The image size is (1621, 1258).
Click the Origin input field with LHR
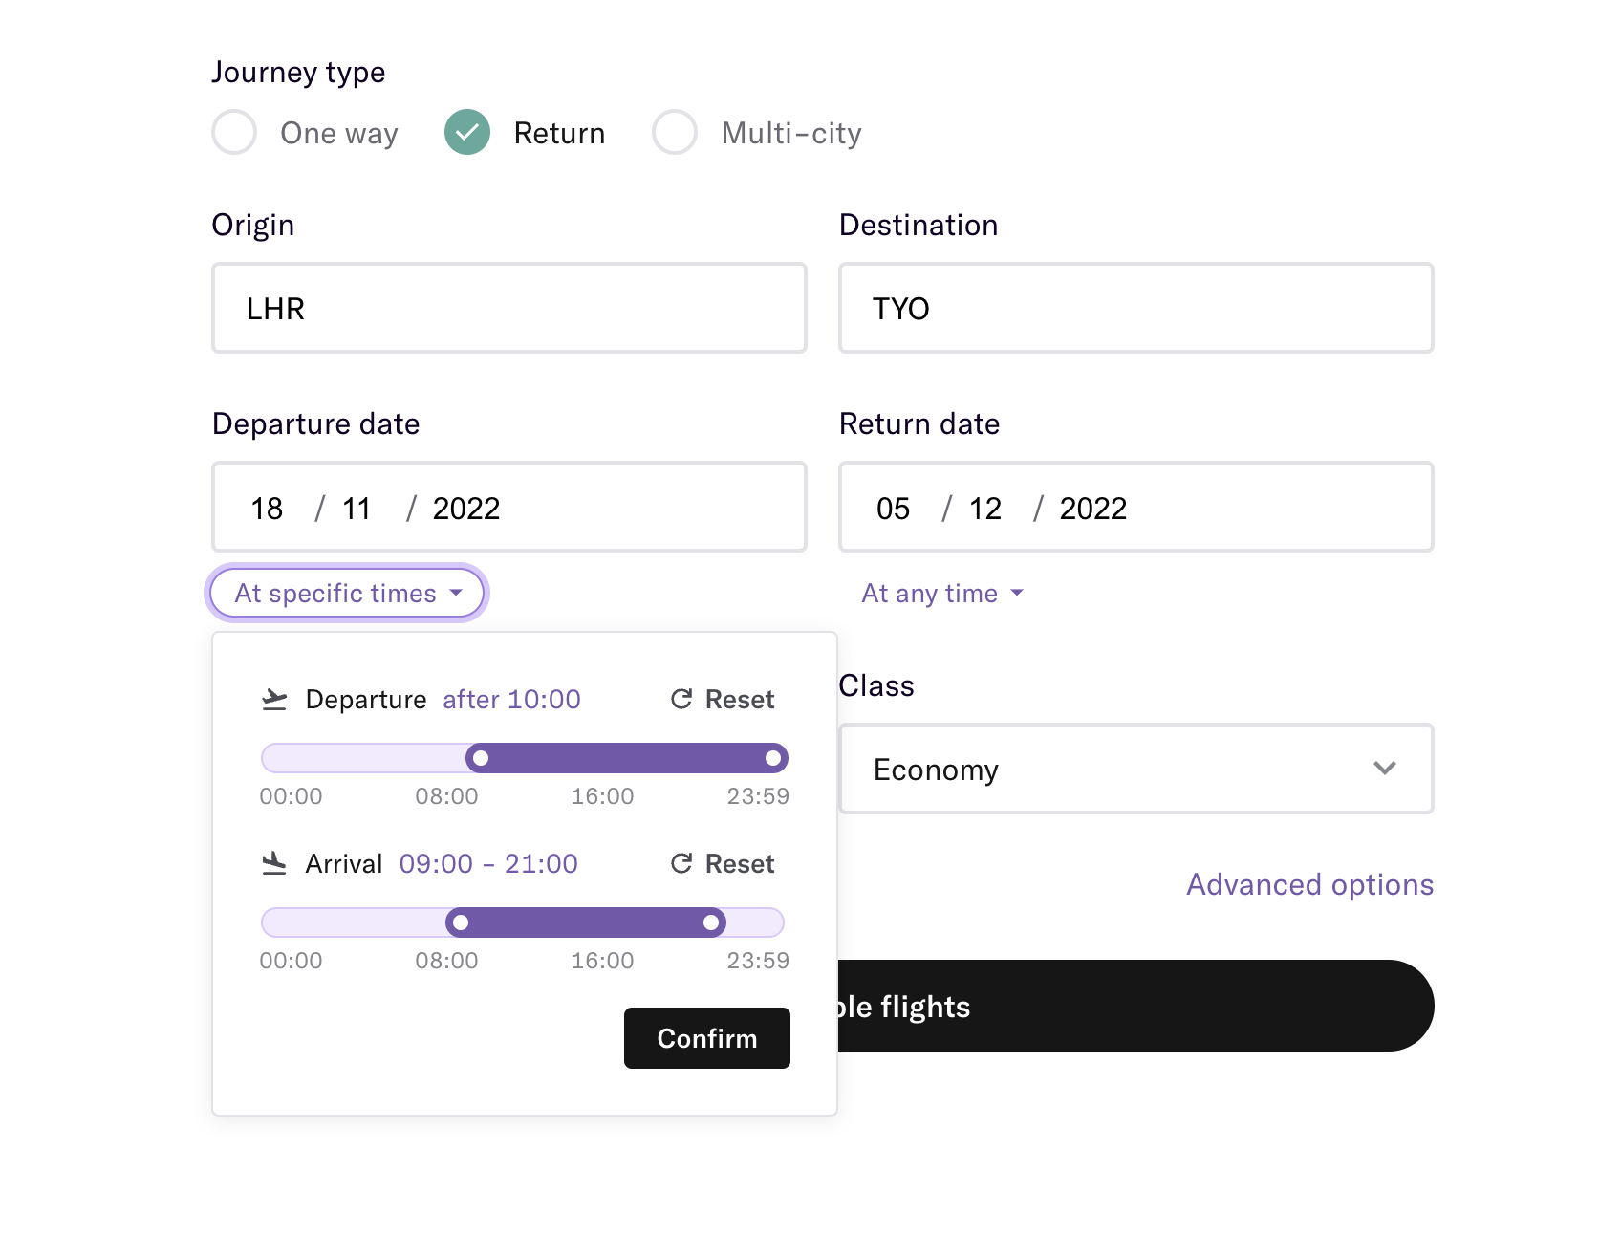coord(509,308)
